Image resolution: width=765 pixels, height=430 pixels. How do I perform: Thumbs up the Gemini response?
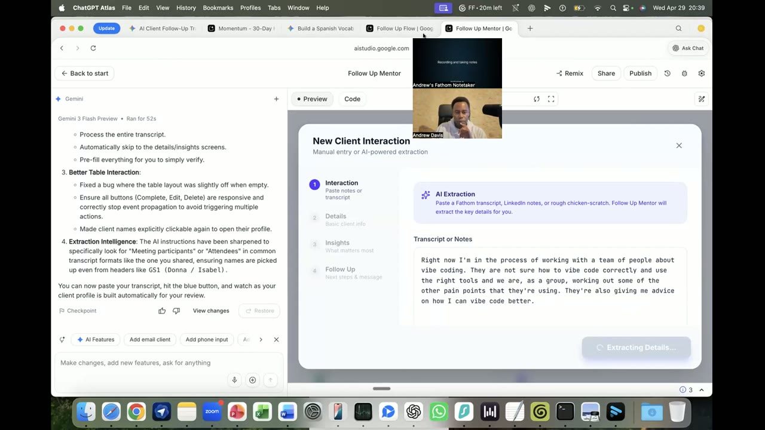(x=162, y=311)
